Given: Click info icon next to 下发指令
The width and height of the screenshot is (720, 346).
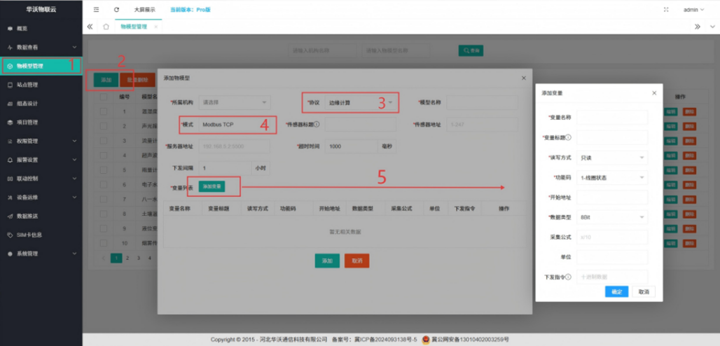Looking at the screenshot, I should click(x=569, y=277).
